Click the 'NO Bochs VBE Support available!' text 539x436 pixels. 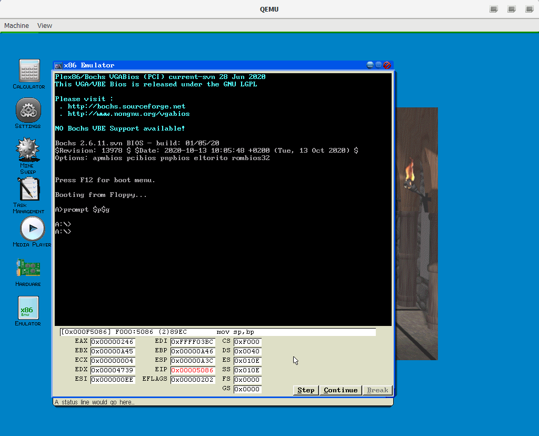pyautogui.click(x=119, y=128)
